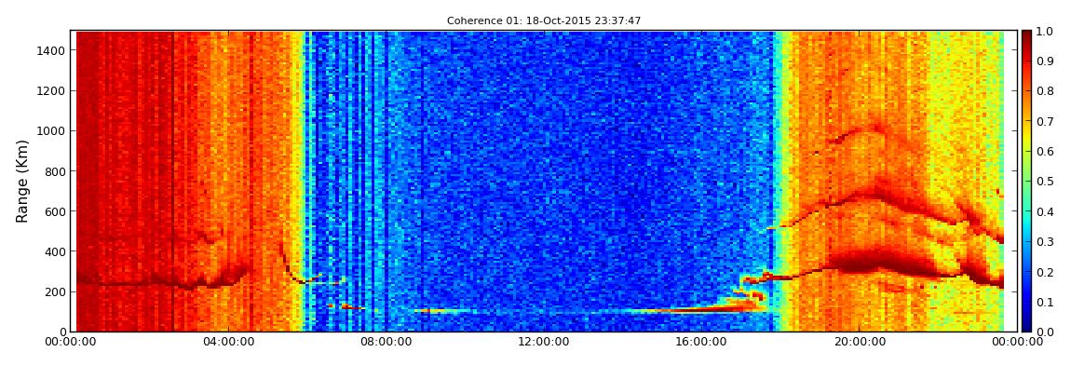Click the 200 range tick label
This screenshot has width=1071, height=379.
coord(56,292)
